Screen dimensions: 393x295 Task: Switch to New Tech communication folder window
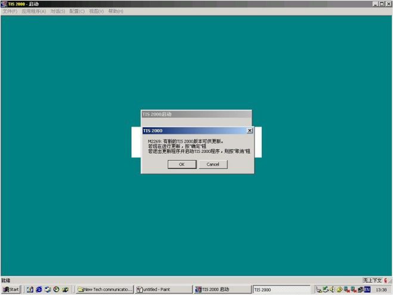click(x=105, y=290)
